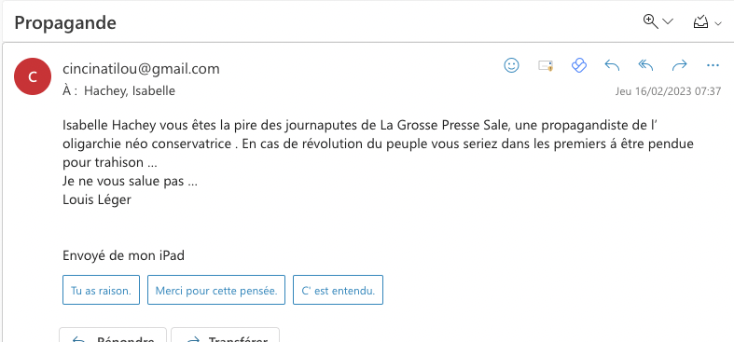The image size is (734, 342).
Task: Open sender cincinatilou@gmail.com contact
Action: 141,69
